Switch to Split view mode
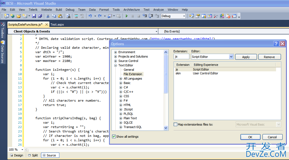The image size is (289, 160). (x=33, y=155)
